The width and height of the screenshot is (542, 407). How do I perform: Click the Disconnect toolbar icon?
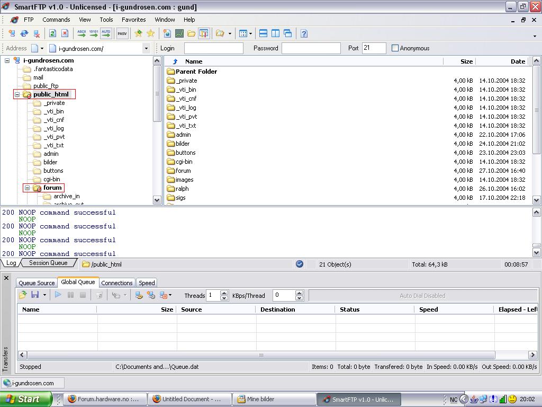(x=37, y=33)
